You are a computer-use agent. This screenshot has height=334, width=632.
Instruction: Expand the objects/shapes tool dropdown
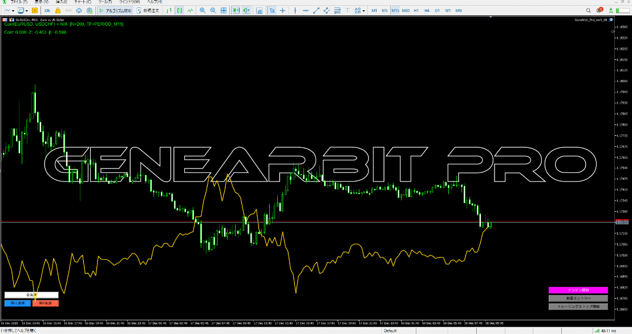pos(364,10)
